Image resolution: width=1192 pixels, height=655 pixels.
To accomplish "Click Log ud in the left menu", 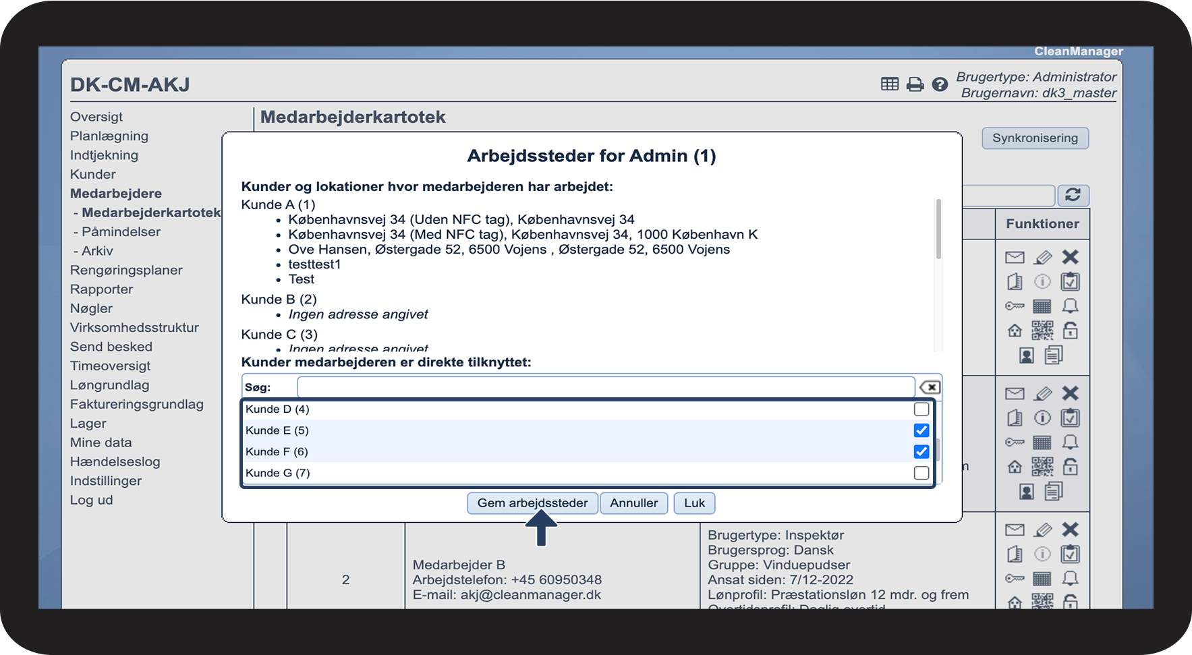I will point(91,500).
